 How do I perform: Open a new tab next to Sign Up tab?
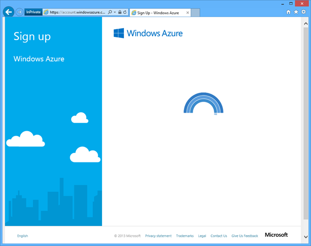pyautogui.click(x=194, y=12)
